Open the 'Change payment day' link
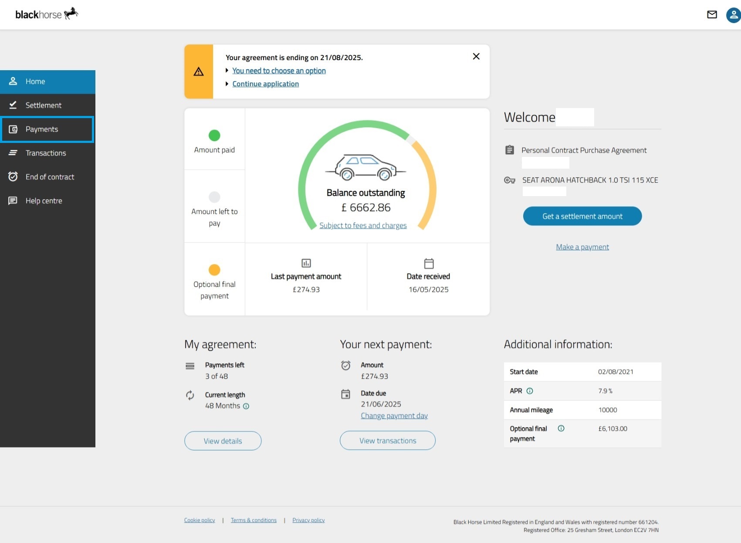 tap(394, 416)
